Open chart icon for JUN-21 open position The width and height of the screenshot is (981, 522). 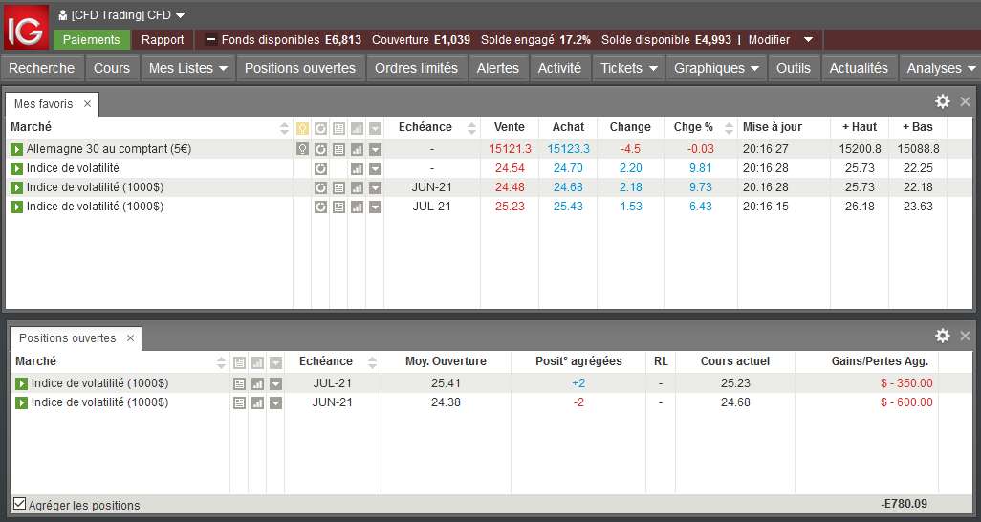(257, 402)
